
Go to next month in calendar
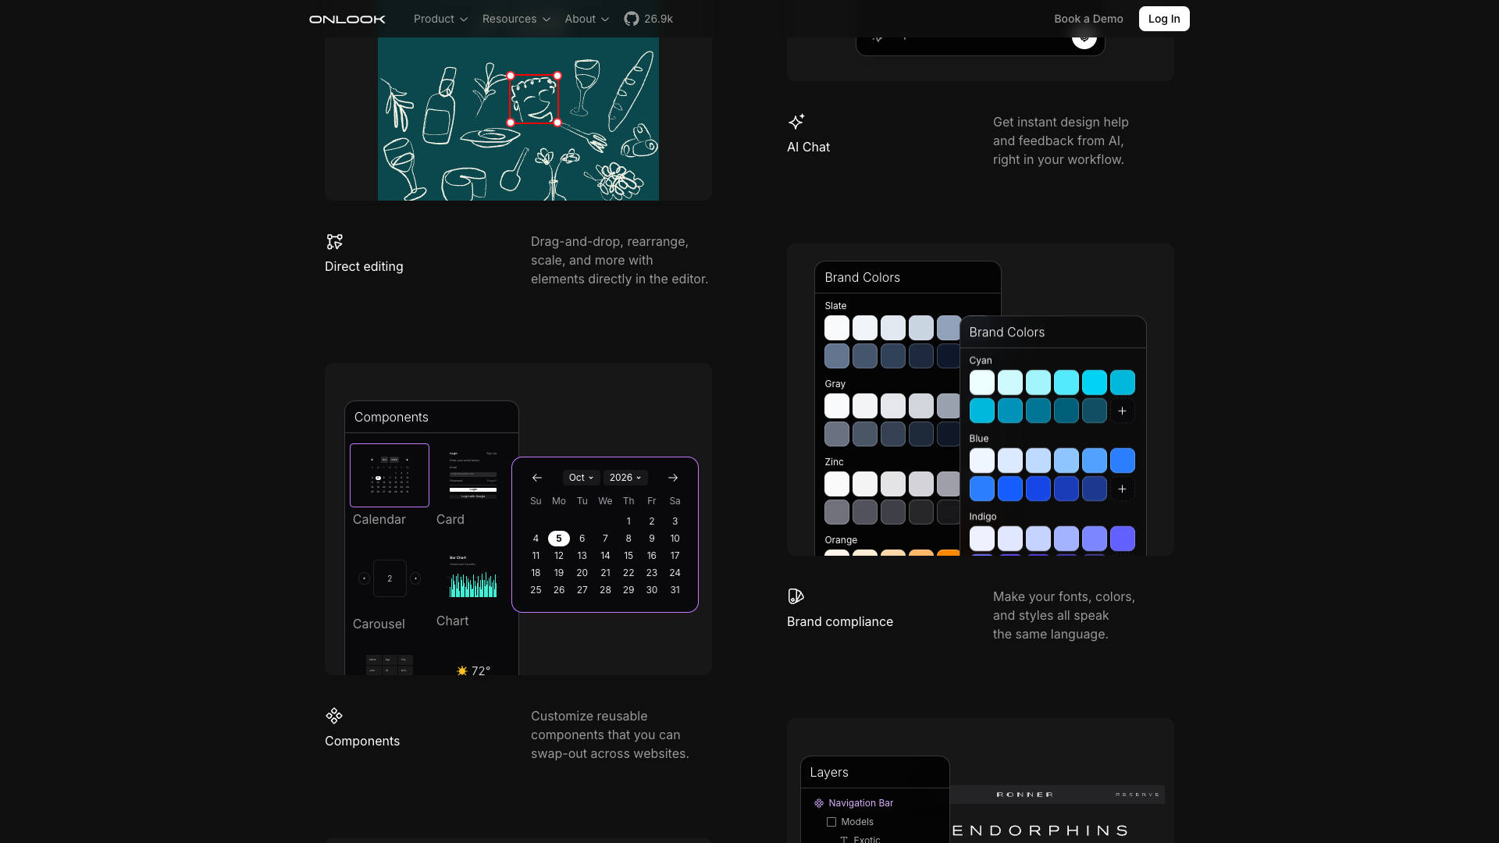click(673, 478)
